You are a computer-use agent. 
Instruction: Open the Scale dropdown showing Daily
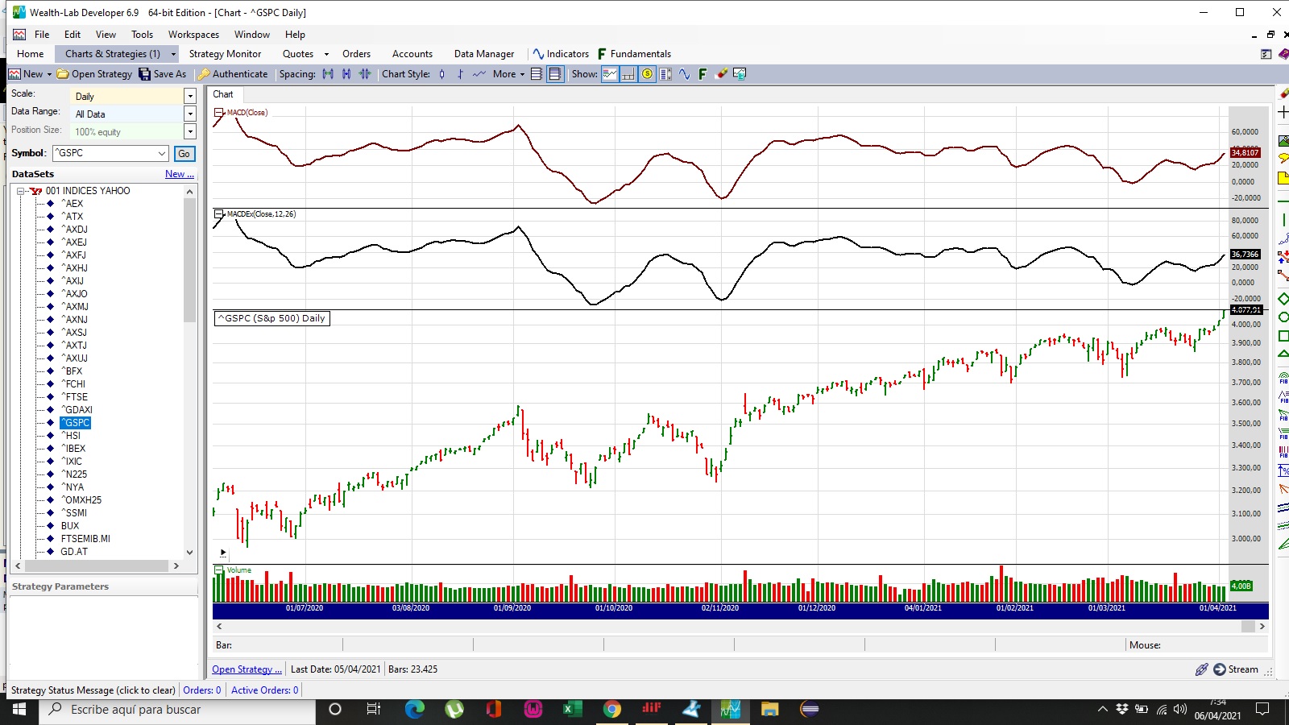coord(190,96)
